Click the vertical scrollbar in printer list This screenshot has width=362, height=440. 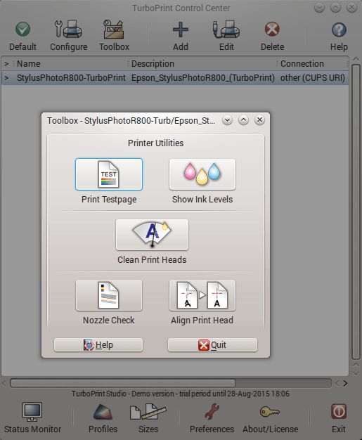tap(356, 212)
